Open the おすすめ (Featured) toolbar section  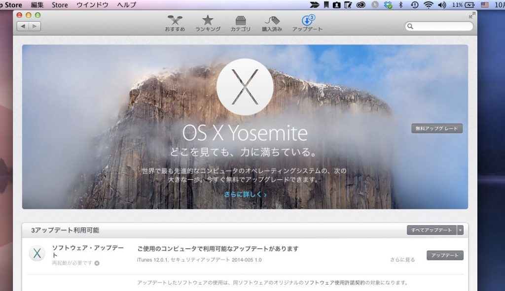[175, 24]
